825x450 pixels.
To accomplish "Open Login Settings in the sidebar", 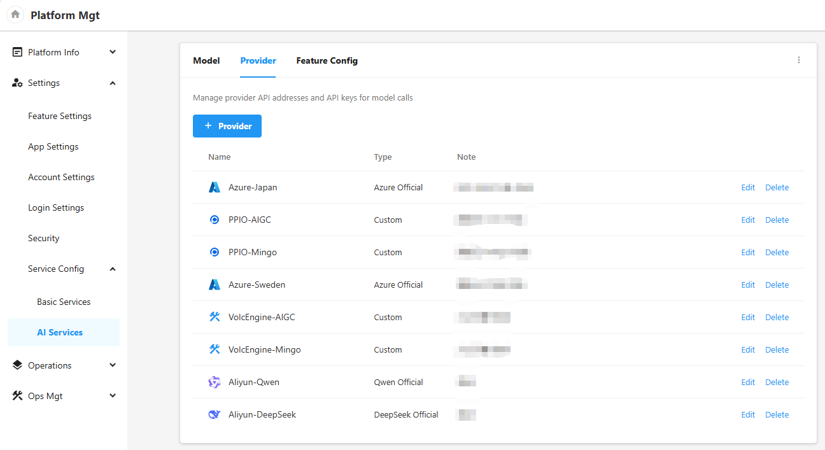I will (x=56, y=208).
